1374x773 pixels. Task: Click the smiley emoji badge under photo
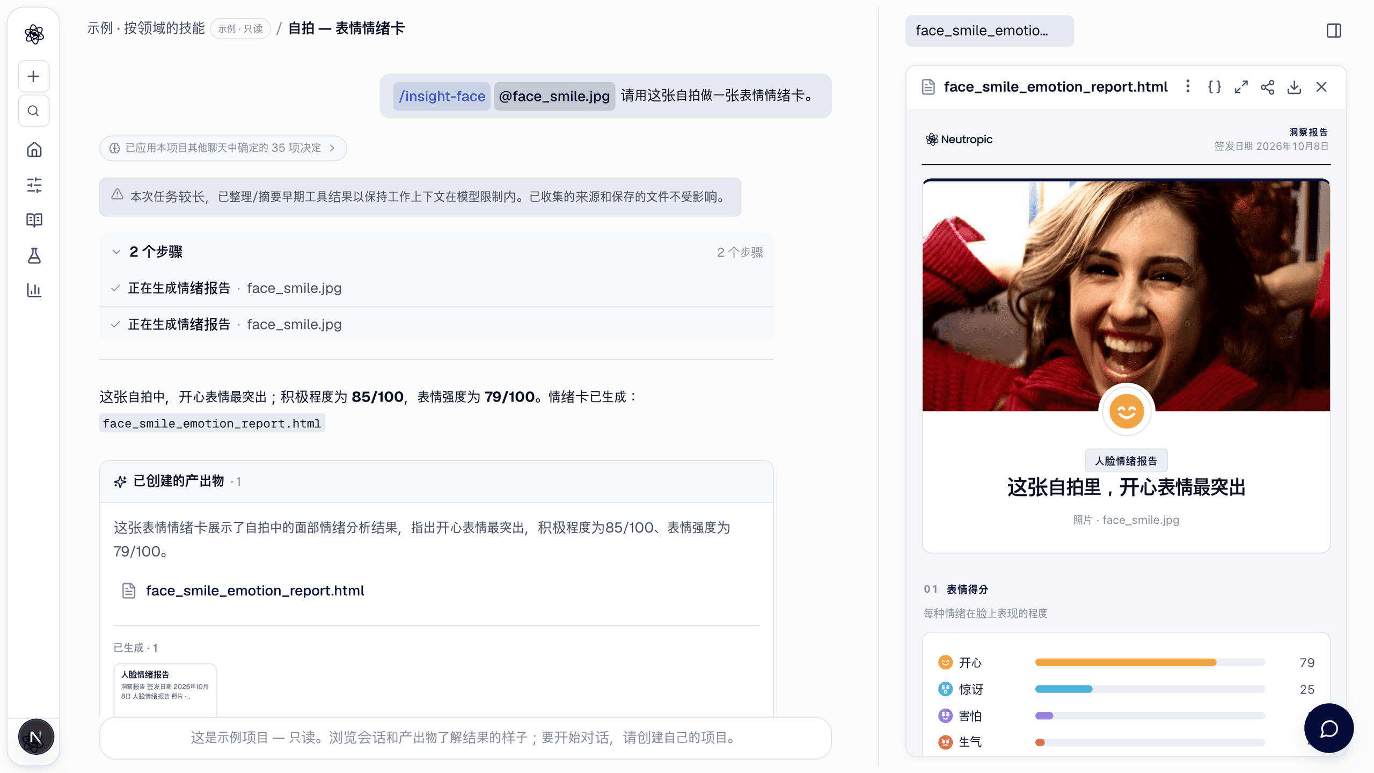coord(1126,411)
